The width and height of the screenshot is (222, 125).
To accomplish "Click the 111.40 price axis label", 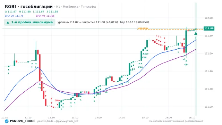I will [208, 71].
